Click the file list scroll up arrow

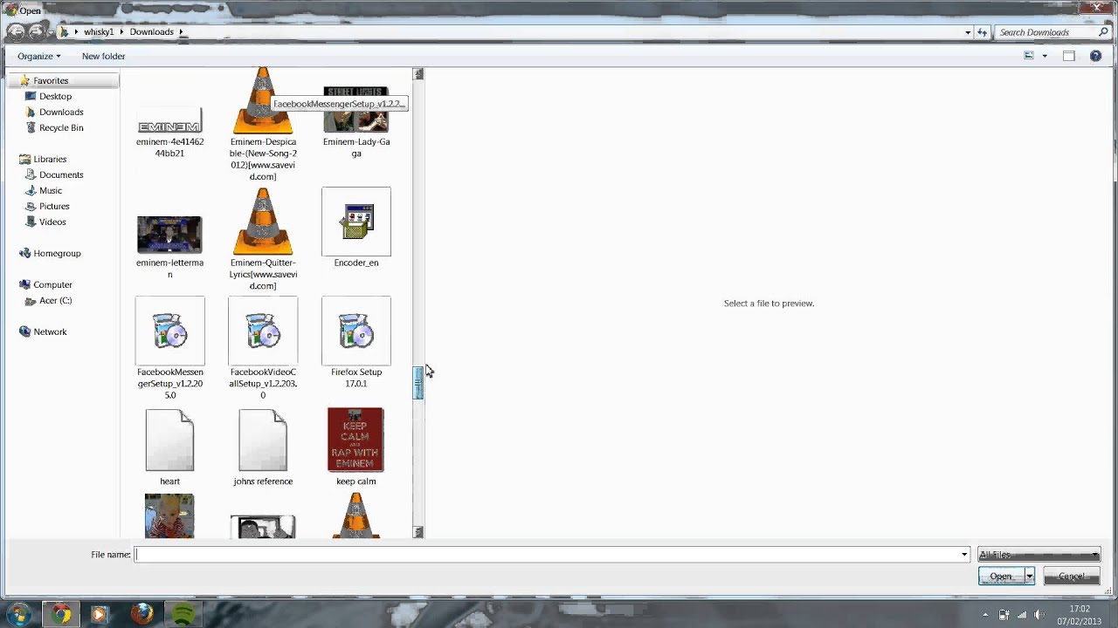[418, 74]
